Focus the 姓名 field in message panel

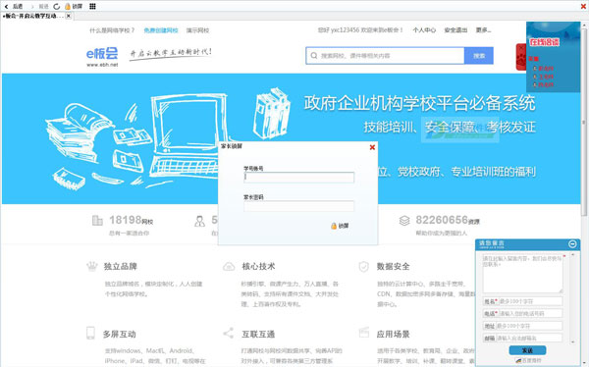click(x=531, y=301)
